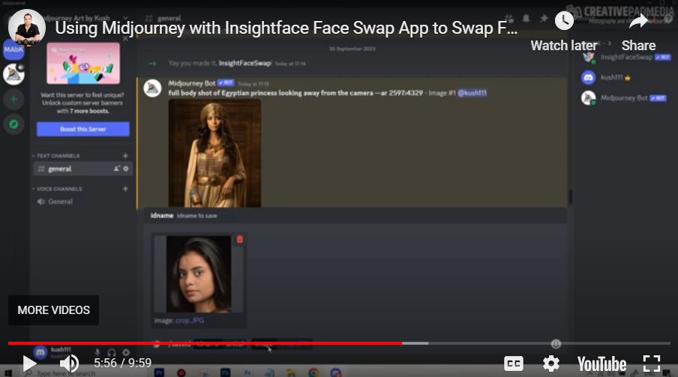The image size is (678, 377).
Task: Toggle Discord headphones deafen icon
Action: (112, 352)
